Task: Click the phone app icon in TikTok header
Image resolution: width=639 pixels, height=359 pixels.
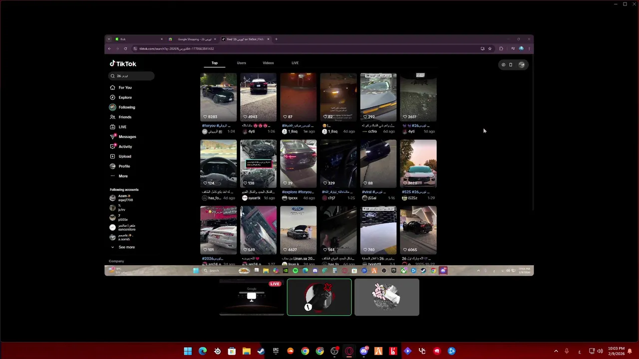Action: pos(511,64)
